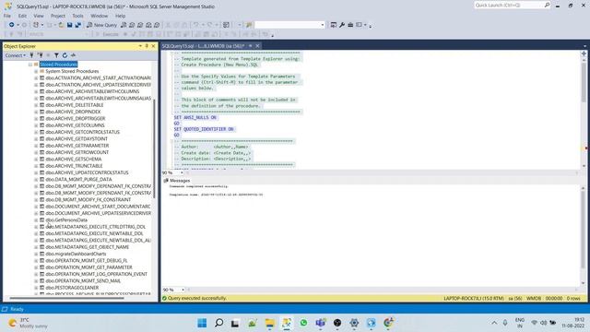The height and width of the screenshot is (332, 590).
Task: Click the Open File toolbar icon
Action: [x=62, y=25]
